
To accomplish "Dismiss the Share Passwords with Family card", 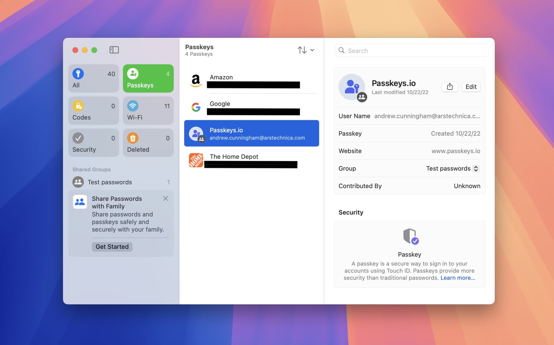I will [x=166, y=198].
